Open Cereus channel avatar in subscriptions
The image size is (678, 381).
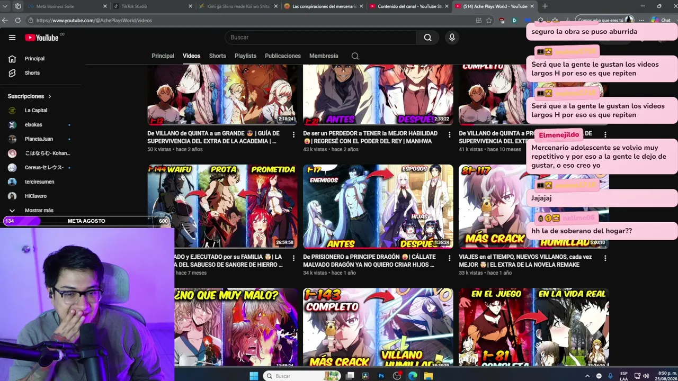(x=12, y=168)
